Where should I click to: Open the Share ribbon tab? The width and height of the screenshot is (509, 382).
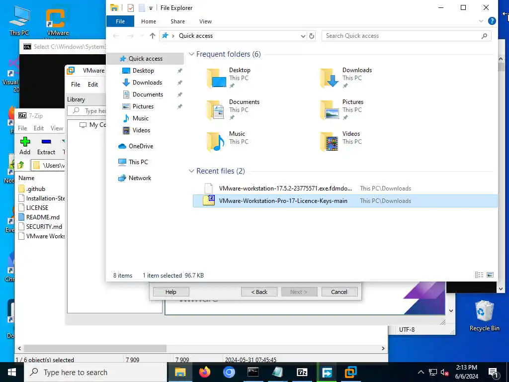click(177, 21)
